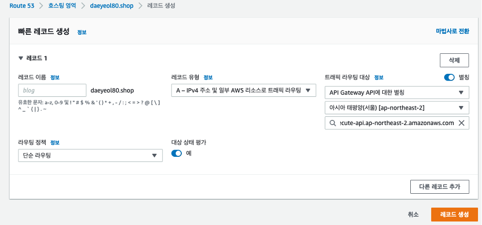The height and width of the screenshot is (225, 482).
Task: Switch to wizard via 마법사로 전환
Action: coord(452,31)
